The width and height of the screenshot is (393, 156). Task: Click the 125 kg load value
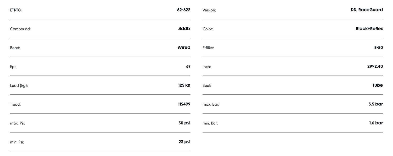(184, 85)
